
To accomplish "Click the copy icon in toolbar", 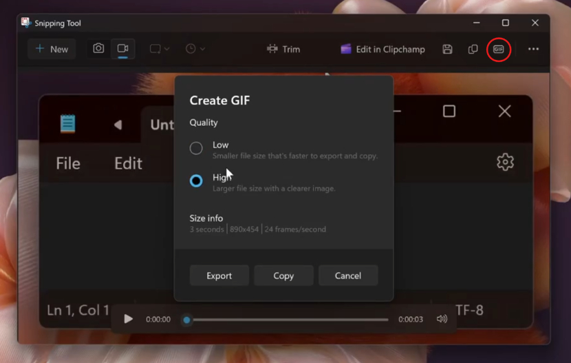I will click(x=473, y=49).
